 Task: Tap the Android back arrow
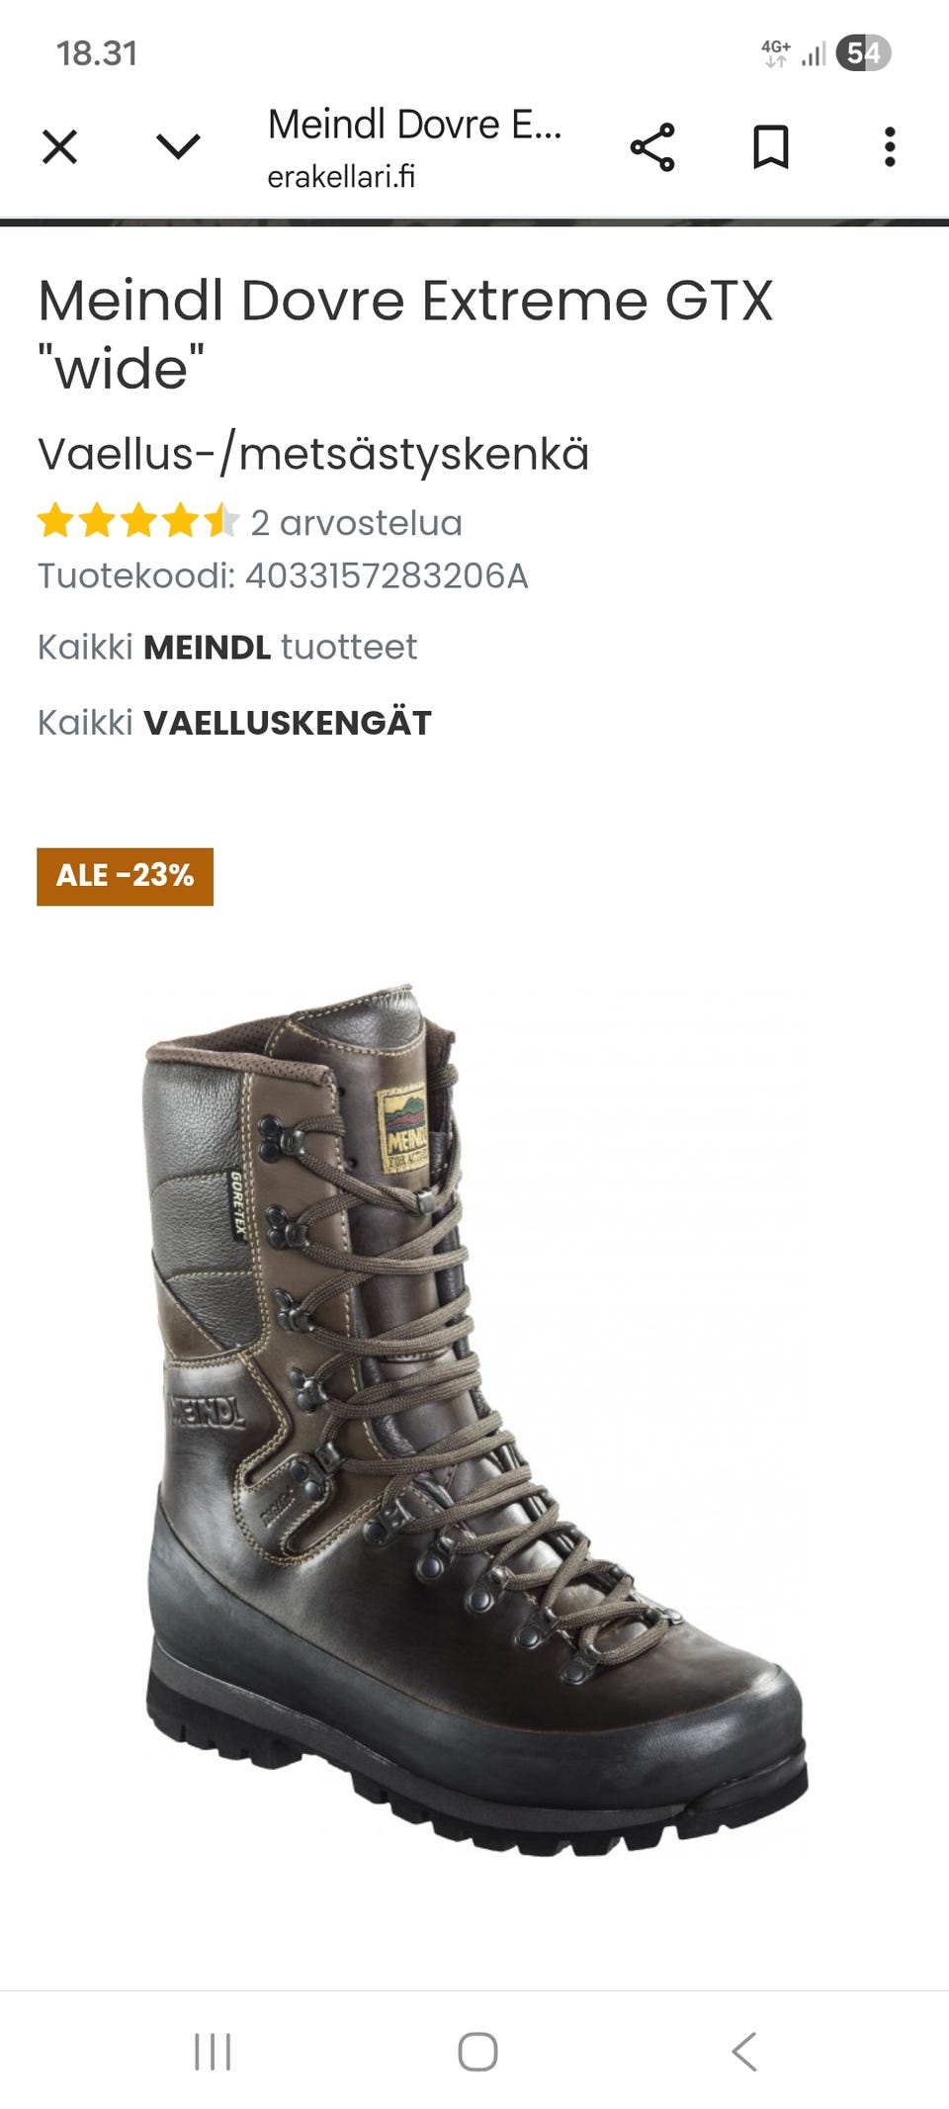click(x=744, y=2052)
